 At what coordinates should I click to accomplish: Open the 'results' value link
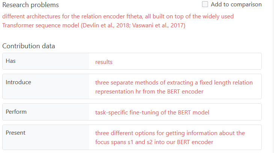pyautogui.click(x=104, y=62)
